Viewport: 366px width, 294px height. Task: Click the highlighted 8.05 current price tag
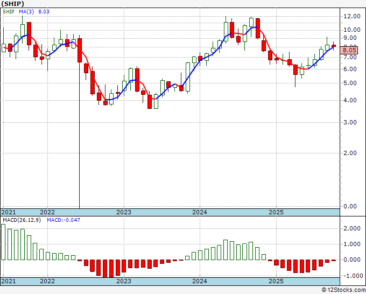pos(349,50)
